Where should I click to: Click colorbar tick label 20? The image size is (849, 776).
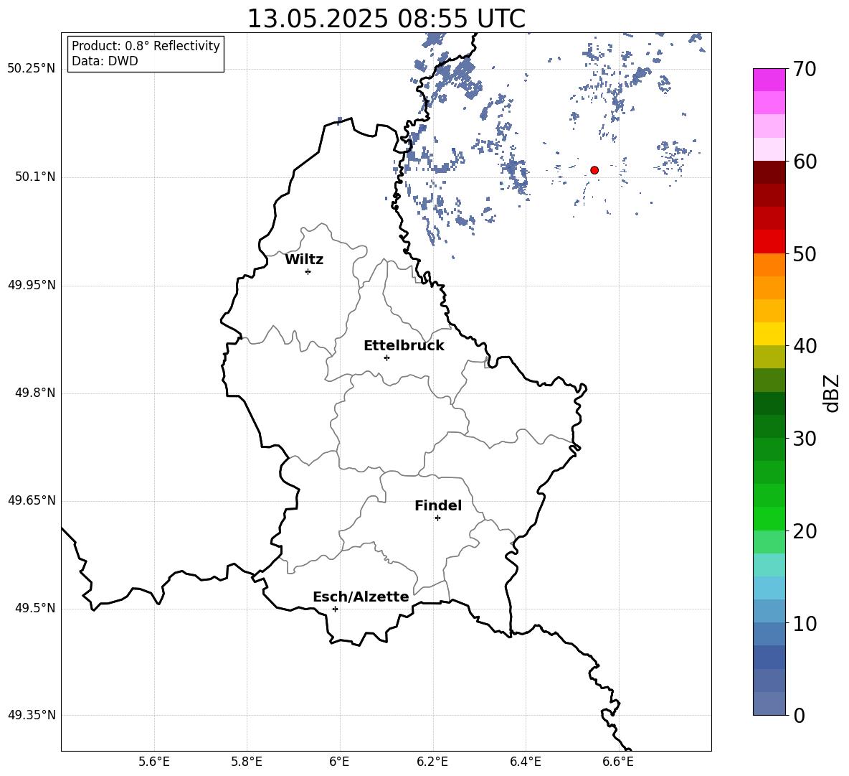point(805,531)
